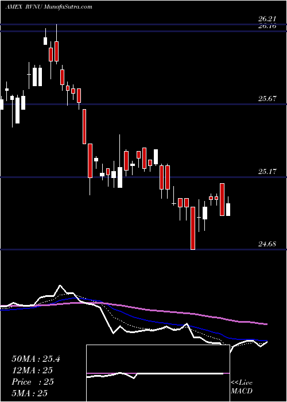Click the 50MA : 25.4 readout
The height and width of the screenshot is (402, 287).
[x=36, y=359]
